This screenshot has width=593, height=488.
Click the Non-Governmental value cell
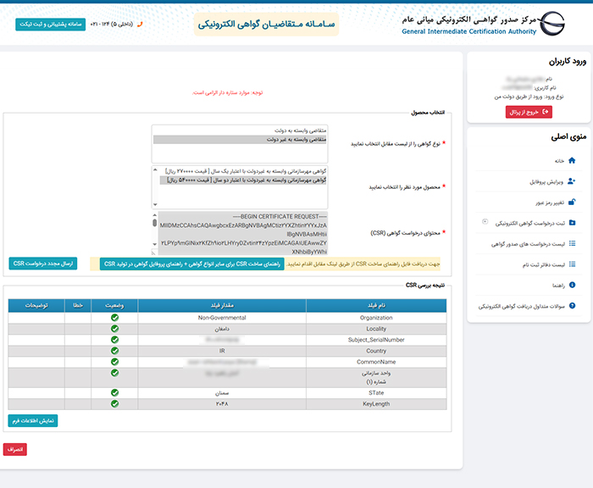point(222,318)
